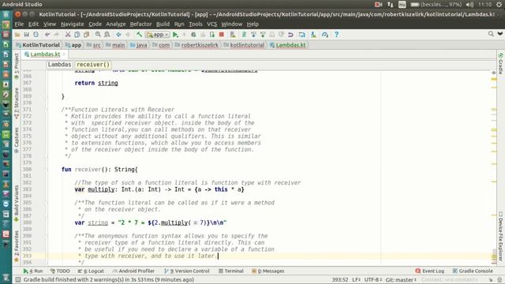Build project with the green hammer
This screenshot has width=505, height=284.
point(139,35)
